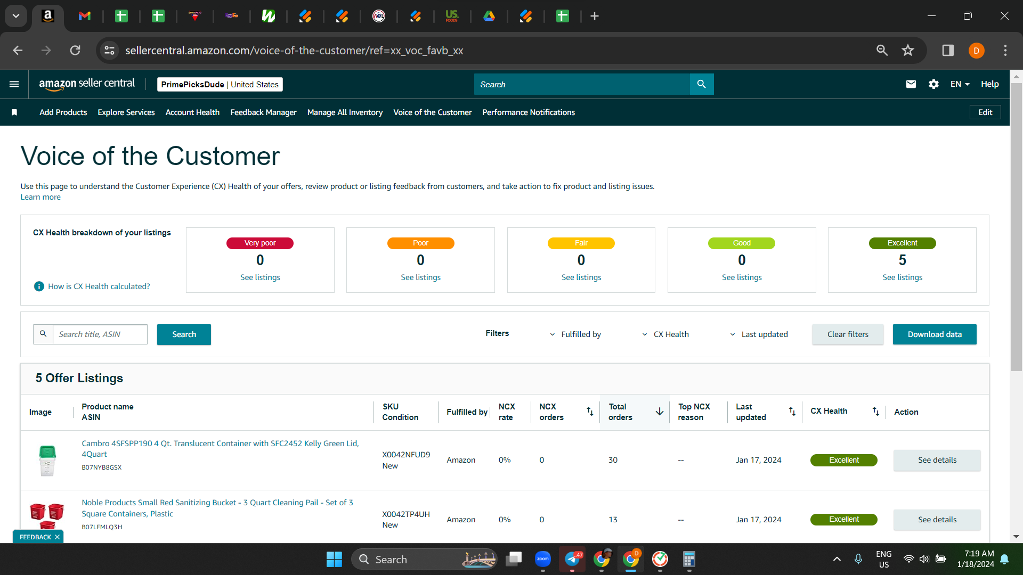See listings under Excellent

coord(902,277)
